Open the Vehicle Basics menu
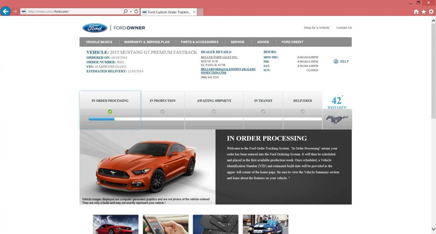Screen dimensions: 436x234 [99, 42]
